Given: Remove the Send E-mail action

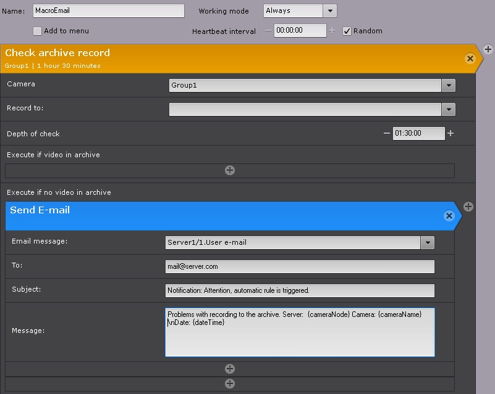Looking at the screenshot, I should pos(449,216).
